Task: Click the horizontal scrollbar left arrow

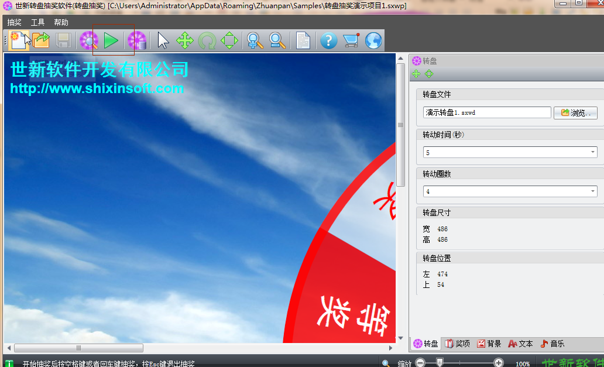Action: [x=9, y=348]
